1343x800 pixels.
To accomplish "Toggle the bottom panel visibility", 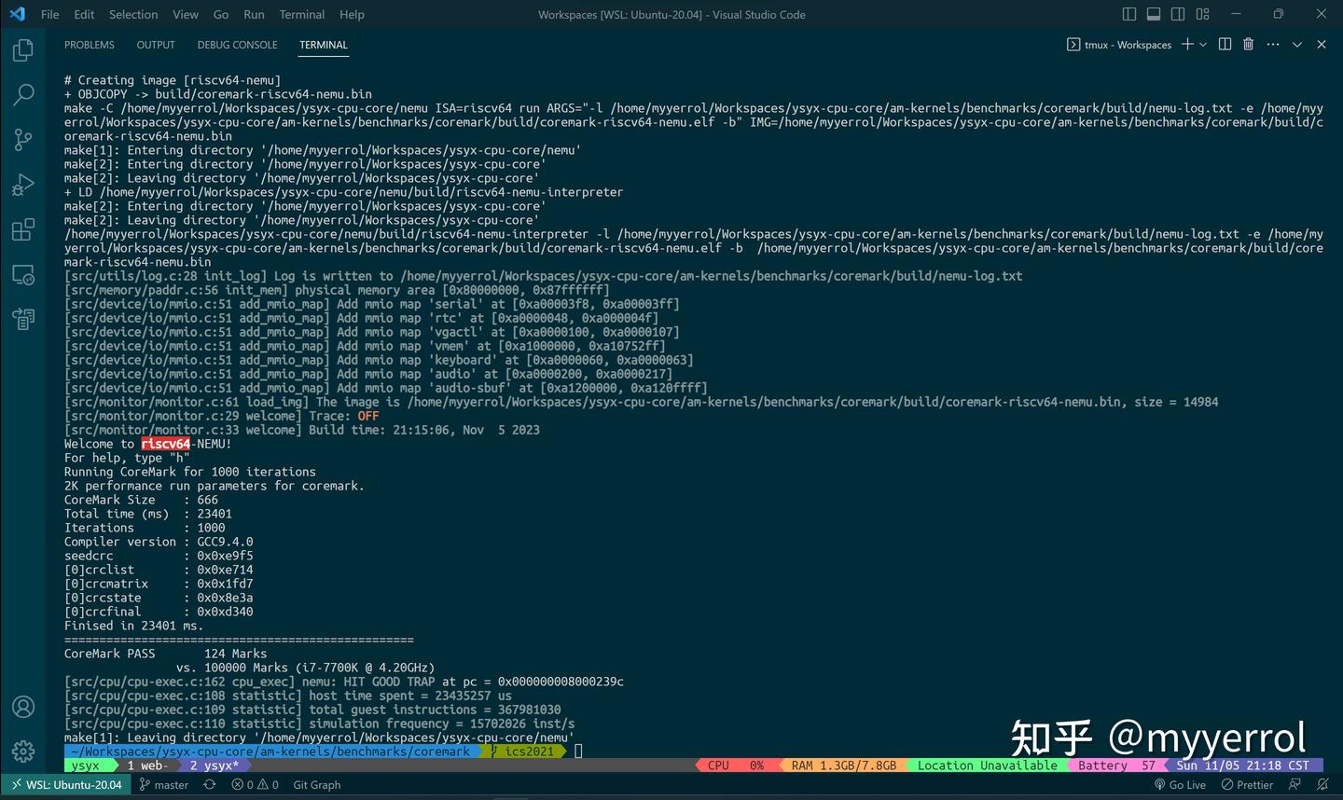I will coord(1154,14).
